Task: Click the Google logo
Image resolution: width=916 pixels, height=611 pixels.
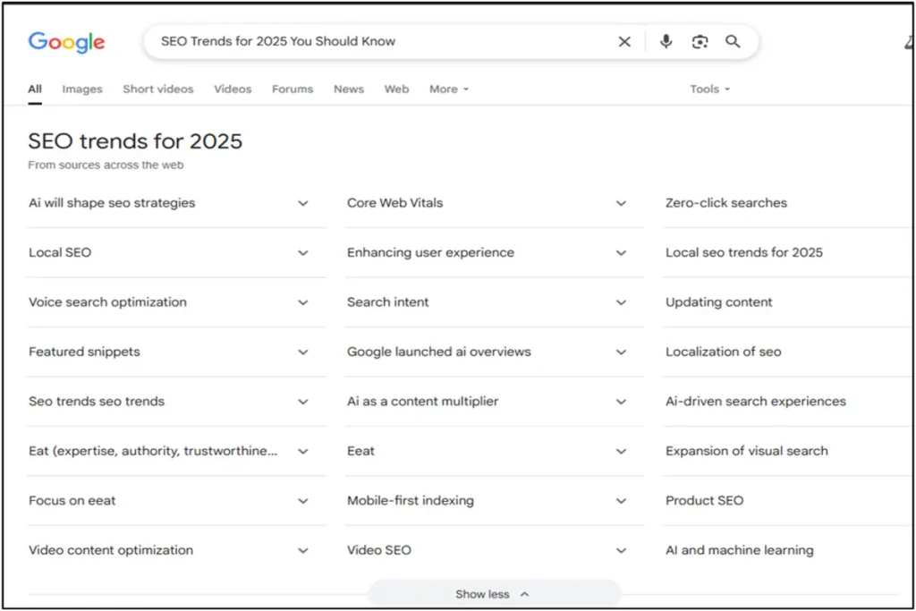Action: [x=66, y=41]
